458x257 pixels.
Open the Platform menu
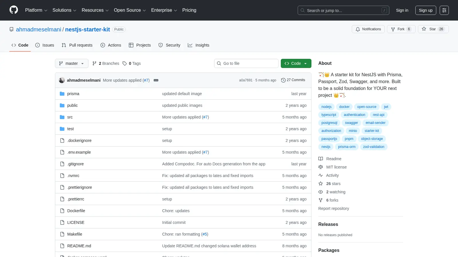click(x=36, y=10)
